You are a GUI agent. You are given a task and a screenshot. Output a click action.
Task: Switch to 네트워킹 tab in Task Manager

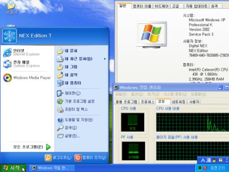(x=178, y=102)
